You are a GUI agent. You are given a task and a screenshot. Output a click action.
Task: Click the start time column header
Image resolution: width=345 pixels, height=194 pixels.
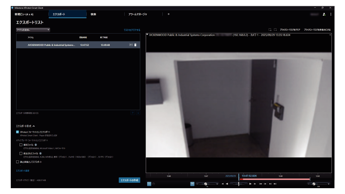83,38
